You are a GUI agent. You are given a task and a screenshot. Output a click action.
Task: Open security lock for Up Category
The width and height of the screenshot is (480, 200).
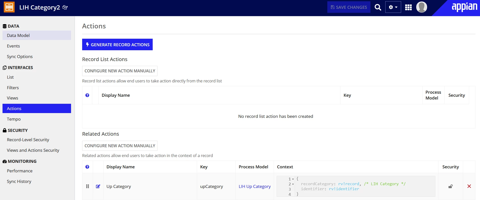(451, 186)
